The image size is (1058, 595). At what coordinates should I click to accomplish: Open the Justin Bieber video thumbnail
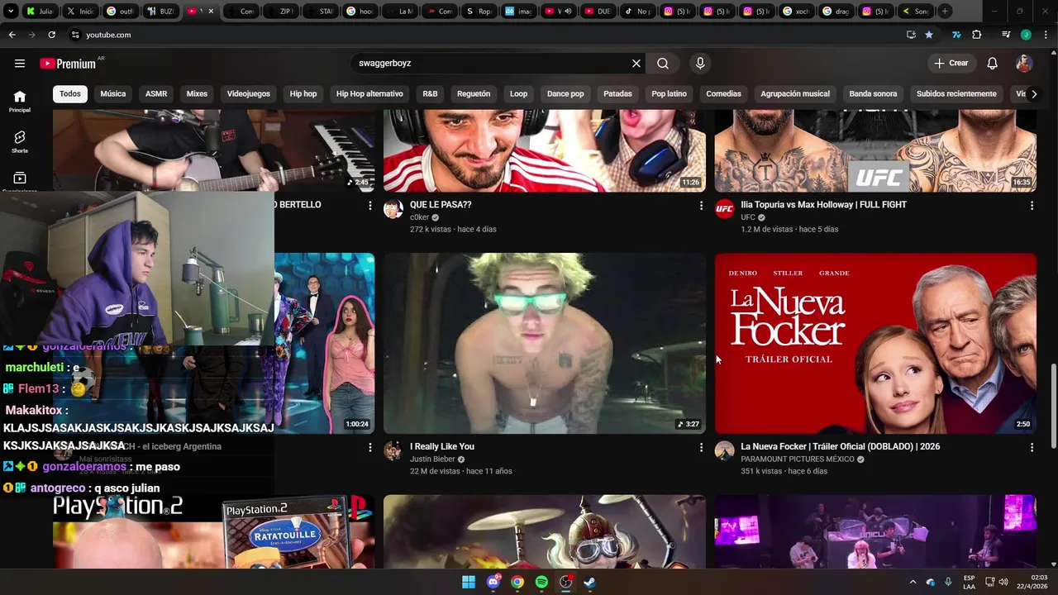coord(545,343)
